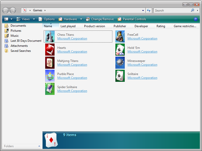Click the search magnifier icon

pos(192,10)
